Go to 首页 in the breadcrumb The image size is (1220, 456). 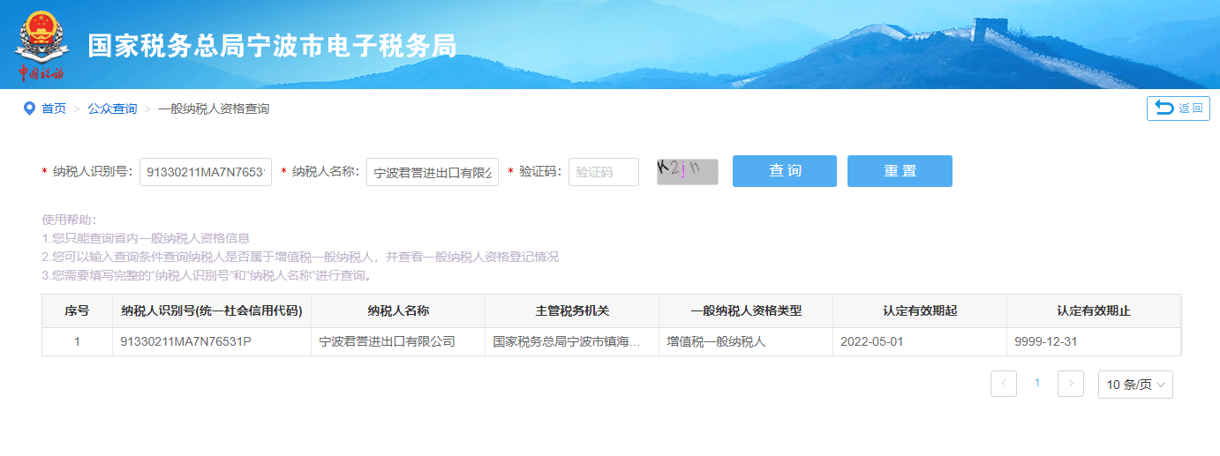(x=54, y=108)
